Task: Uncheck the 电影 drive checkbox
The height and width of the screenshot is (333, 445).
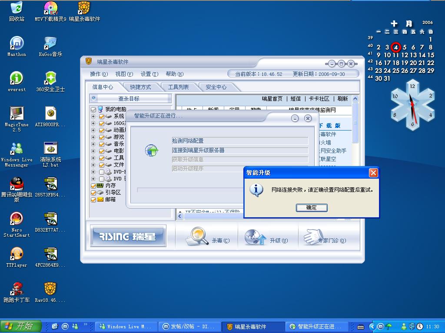Action: point(102,151)
